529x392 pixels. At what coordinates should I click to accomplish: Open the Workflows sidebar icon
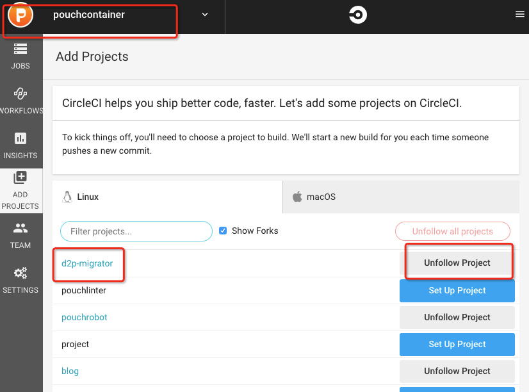point(20,94)
